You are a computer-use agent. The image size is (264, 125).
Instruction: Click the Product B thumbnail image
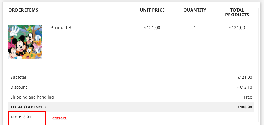point(25,42)
